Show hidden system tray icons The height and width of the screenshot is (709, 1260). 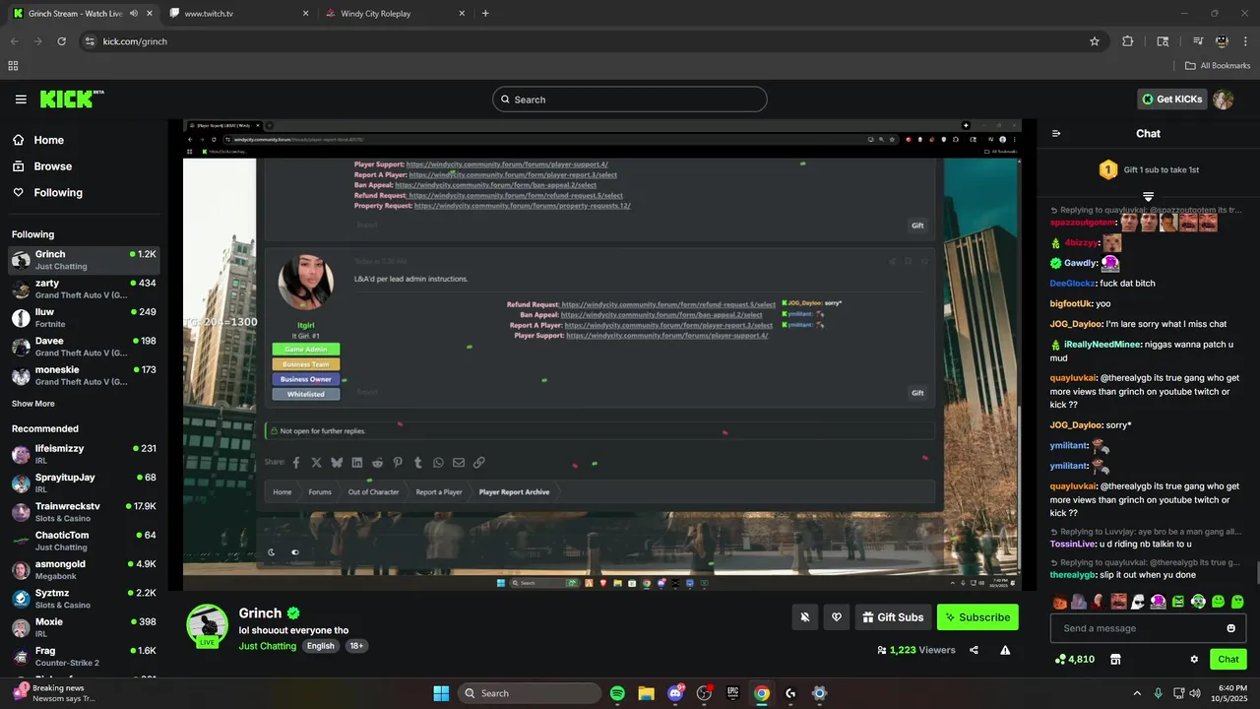tap(1137, 693)
